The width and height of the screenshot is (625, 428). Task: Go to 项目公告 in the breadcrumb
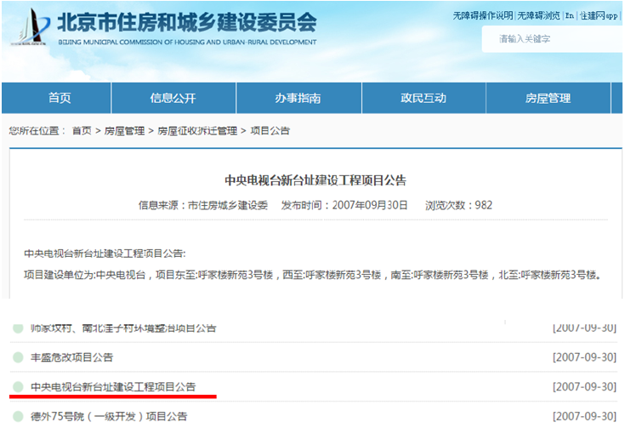(270, 131)
